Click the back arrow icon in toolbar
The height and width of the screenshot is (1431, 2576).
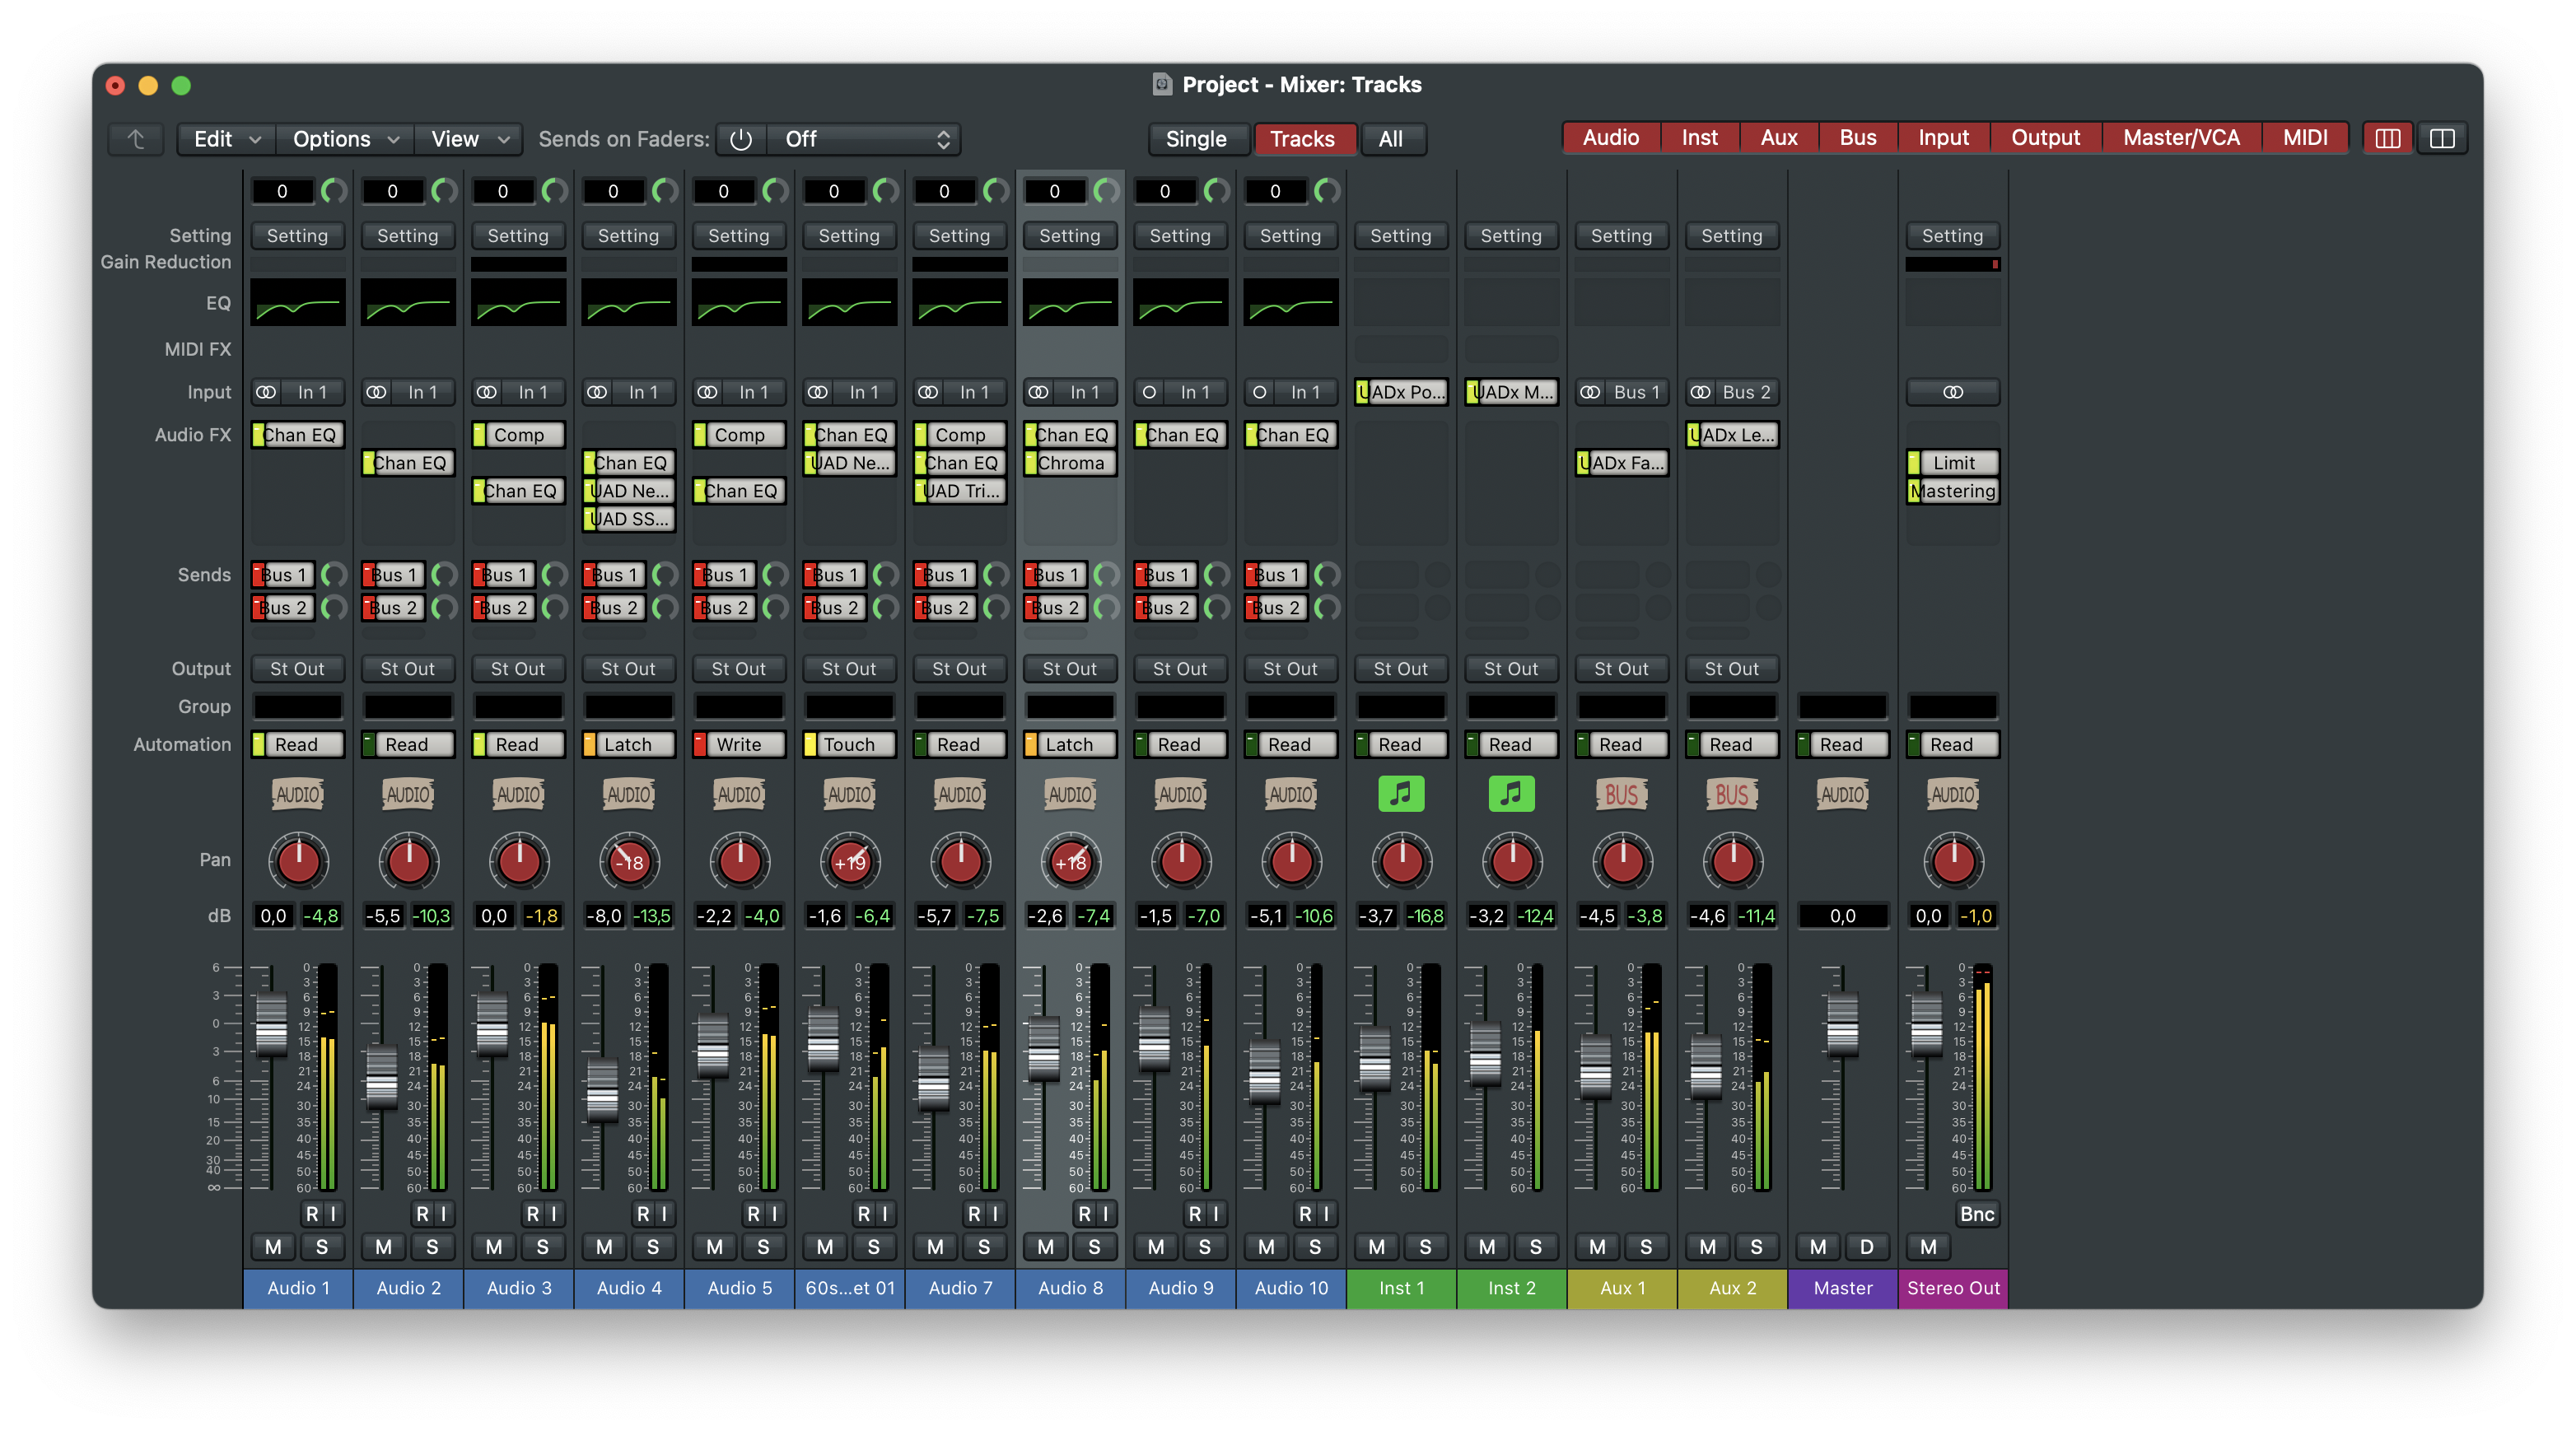point(136,139)
